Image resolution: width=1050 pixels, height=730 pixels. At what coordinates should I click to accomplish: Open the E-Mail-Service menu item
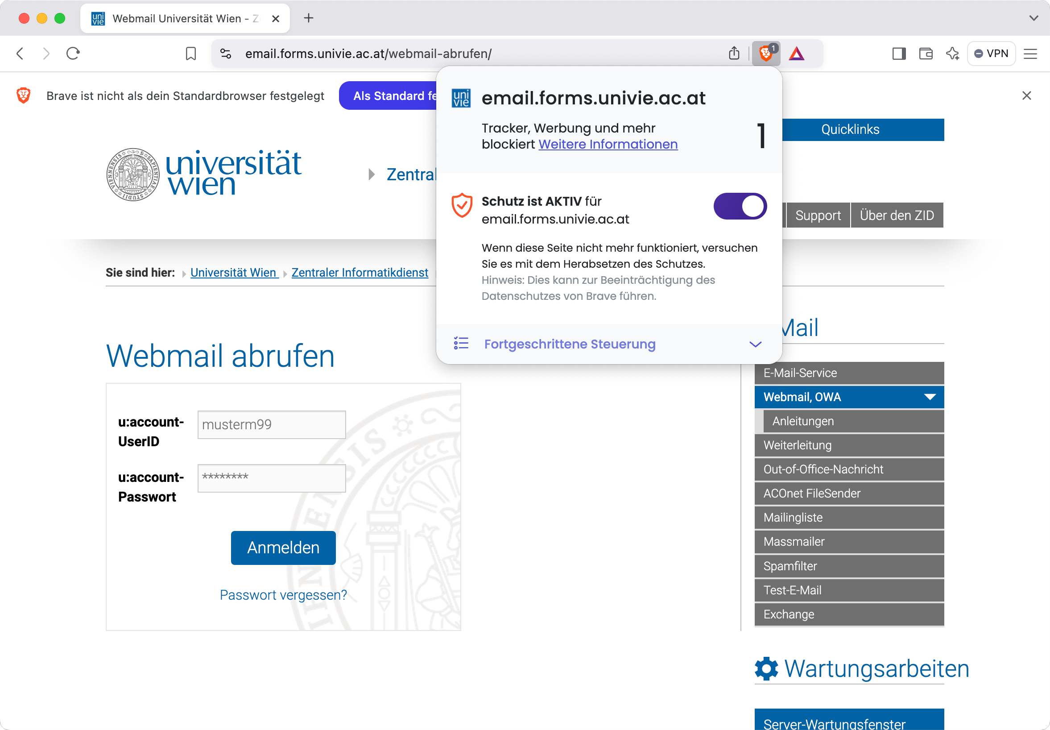(x=849, y=373)
